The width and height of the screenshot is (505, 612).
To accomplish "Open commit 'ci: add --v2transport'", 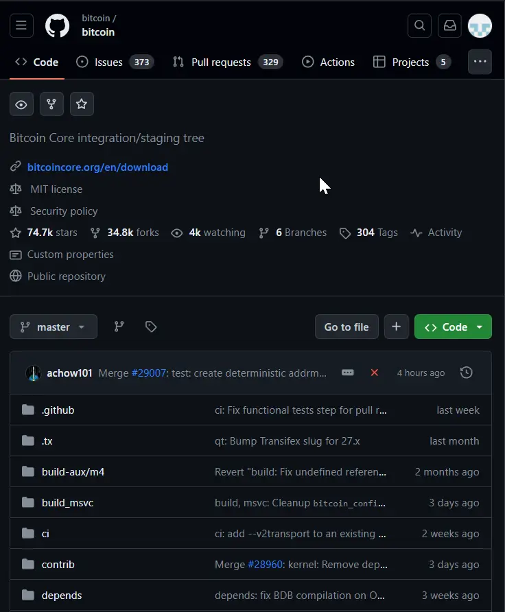I will [300, 534].
